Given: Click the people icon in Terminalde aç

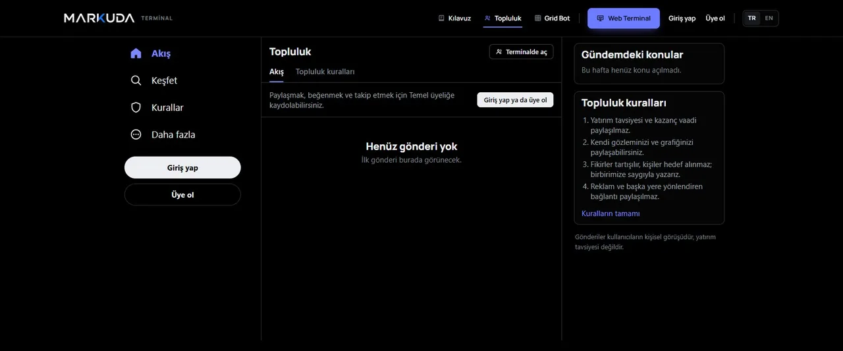Looking at the screenshot, I should (x=499, y=52).
